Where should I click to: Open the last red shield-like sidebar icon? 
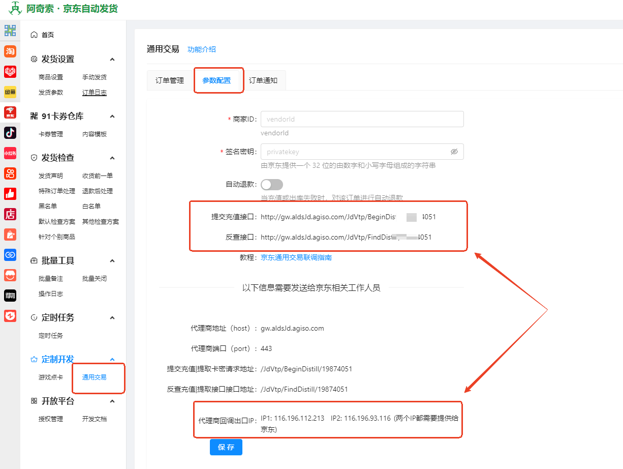[10, 315]
